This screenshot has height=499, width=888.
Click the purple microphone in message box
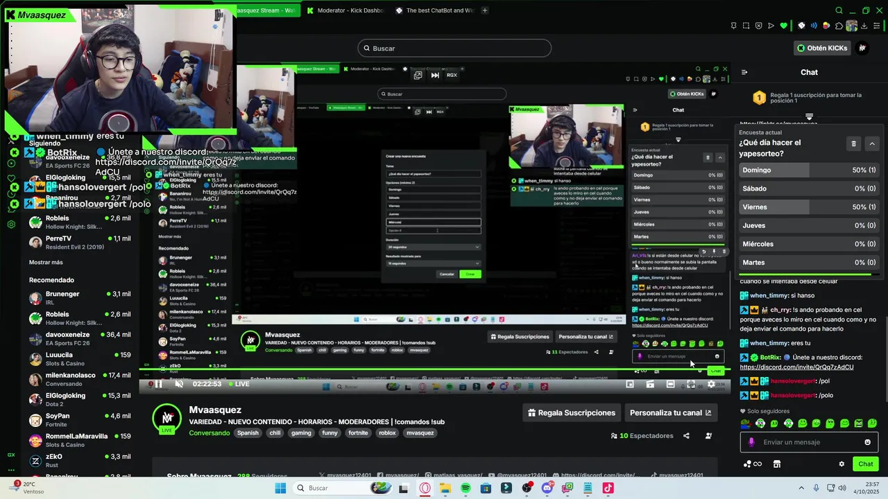pos(751,442)
